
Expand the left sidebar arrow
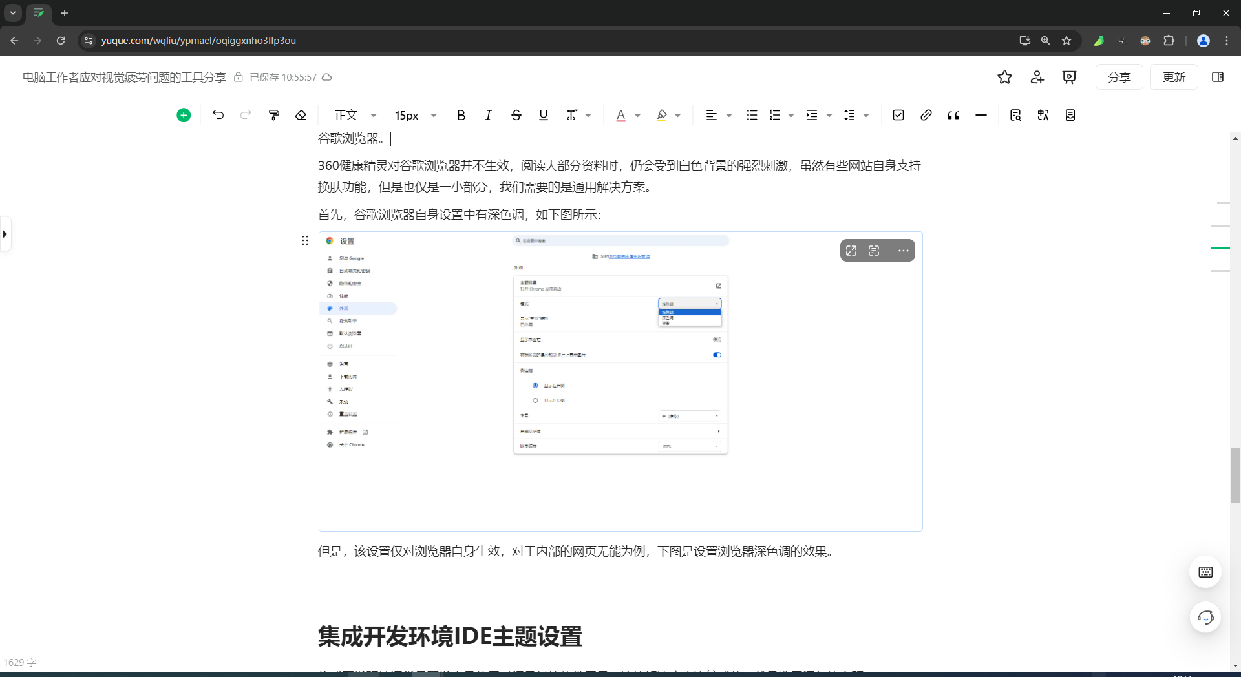pos(5,234)
